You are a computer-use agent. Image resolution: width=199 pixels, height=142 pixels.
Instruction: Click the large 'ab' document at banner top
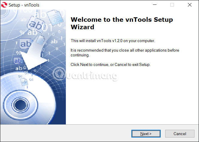coord(38,23)
